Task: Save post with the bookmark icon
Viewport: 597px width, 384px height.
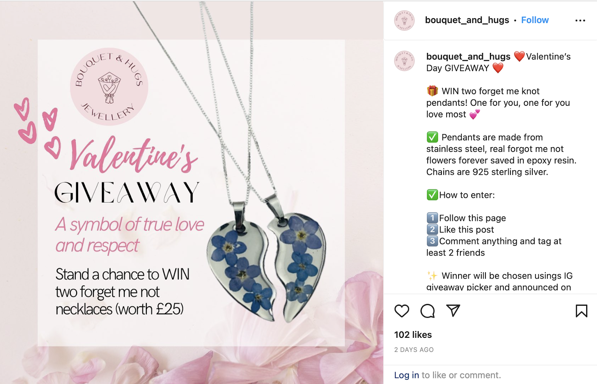Action: click(581, 311)
